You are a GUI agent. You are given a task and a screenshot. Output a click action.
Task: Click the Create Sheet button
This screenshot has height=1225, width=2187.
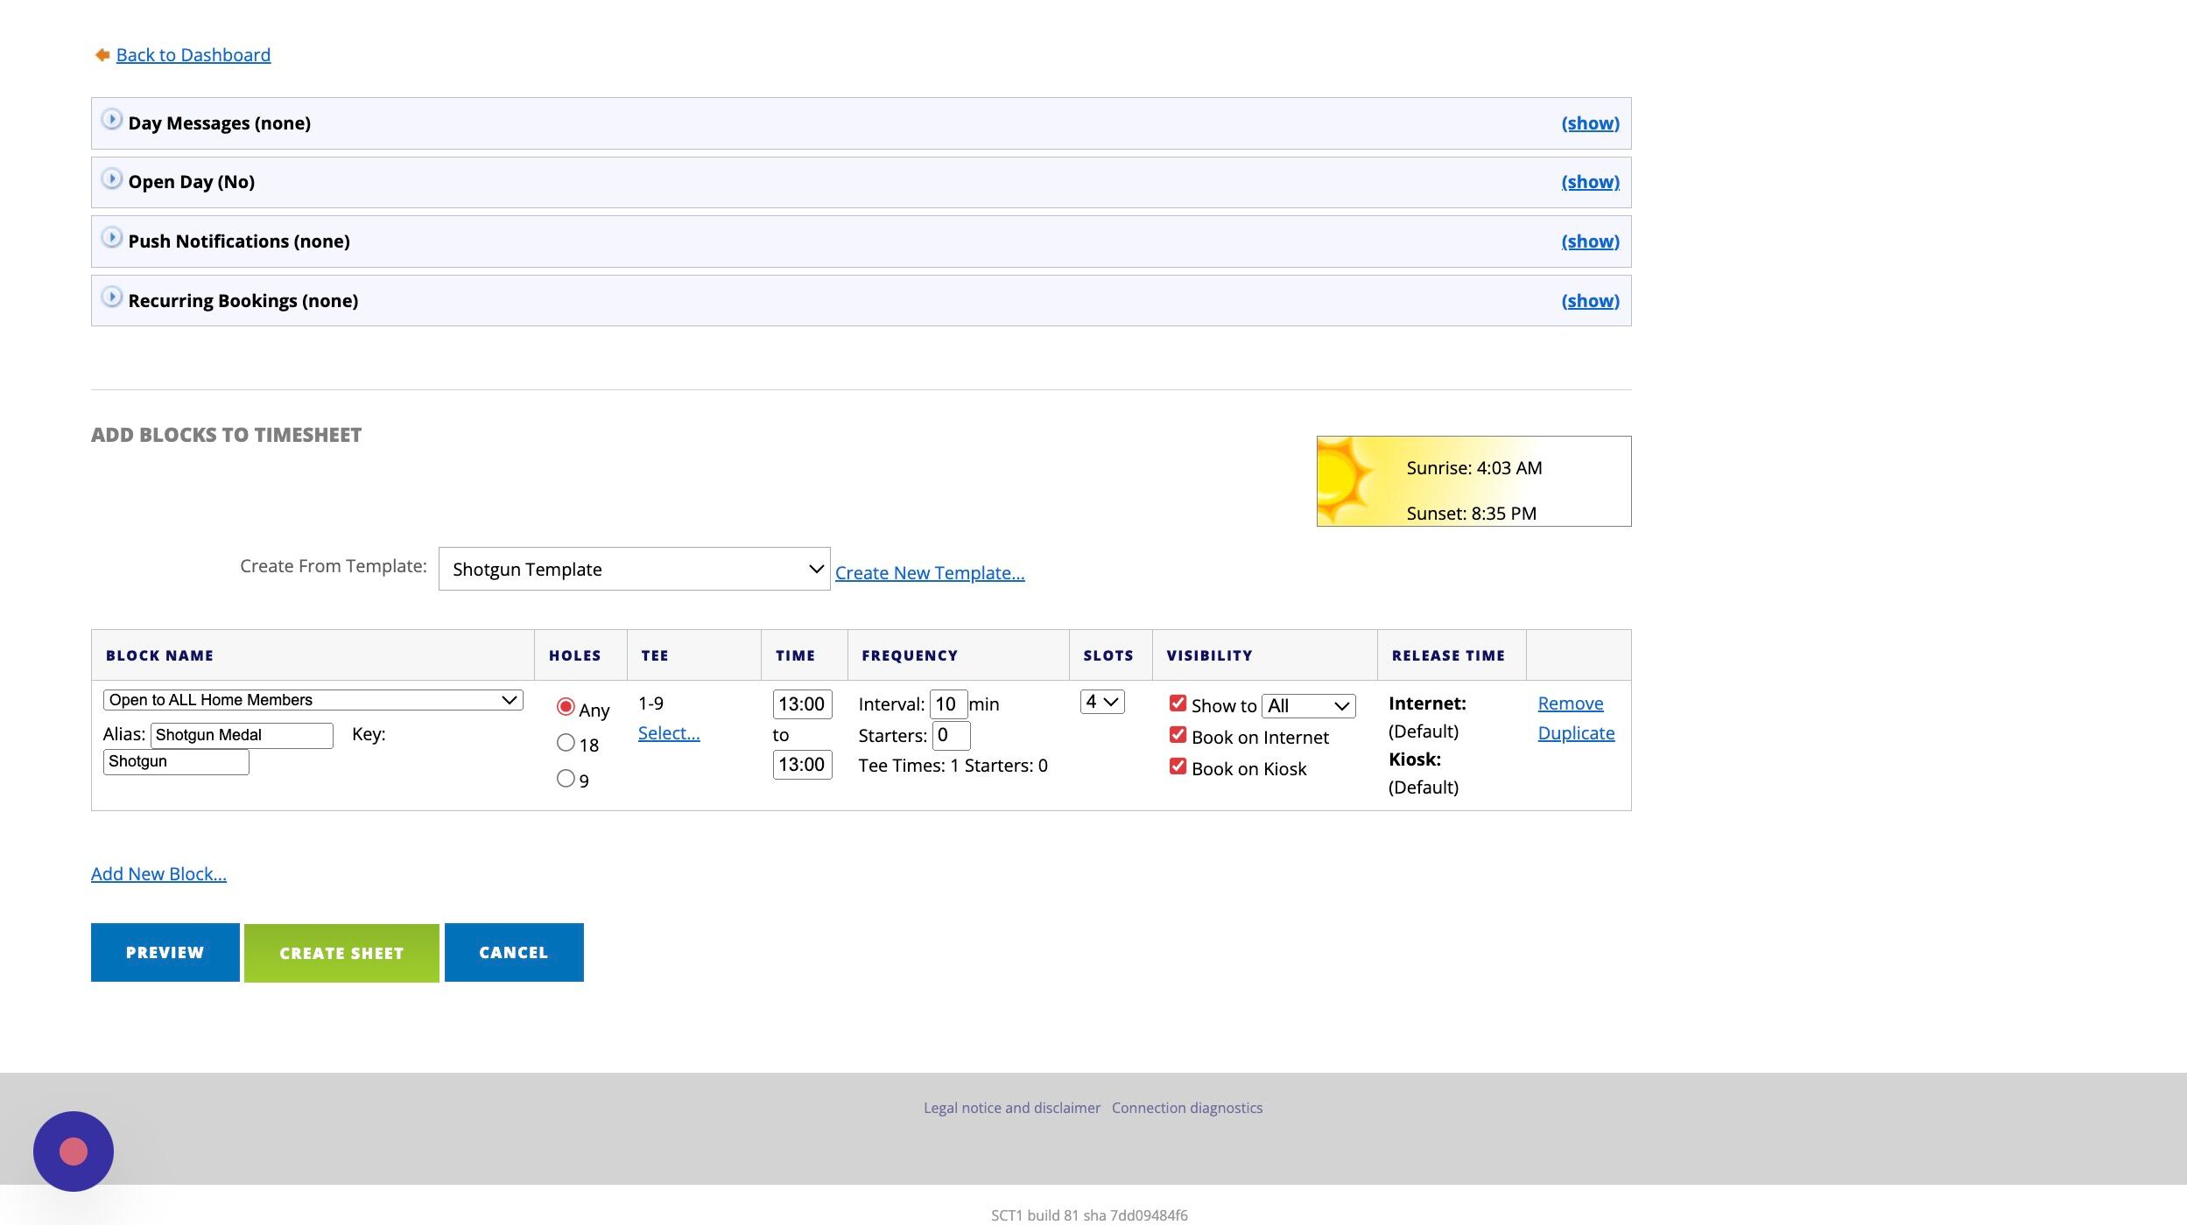(x=341, y=953)
